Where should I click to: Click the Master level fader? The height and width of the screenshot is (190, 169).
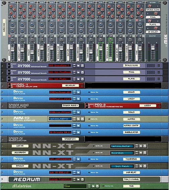tap(153, 48)
